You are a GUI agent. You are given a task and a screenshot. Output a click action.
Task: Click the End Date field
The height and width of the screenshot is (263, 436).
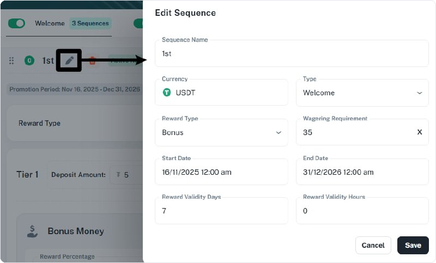pos(362,172)
